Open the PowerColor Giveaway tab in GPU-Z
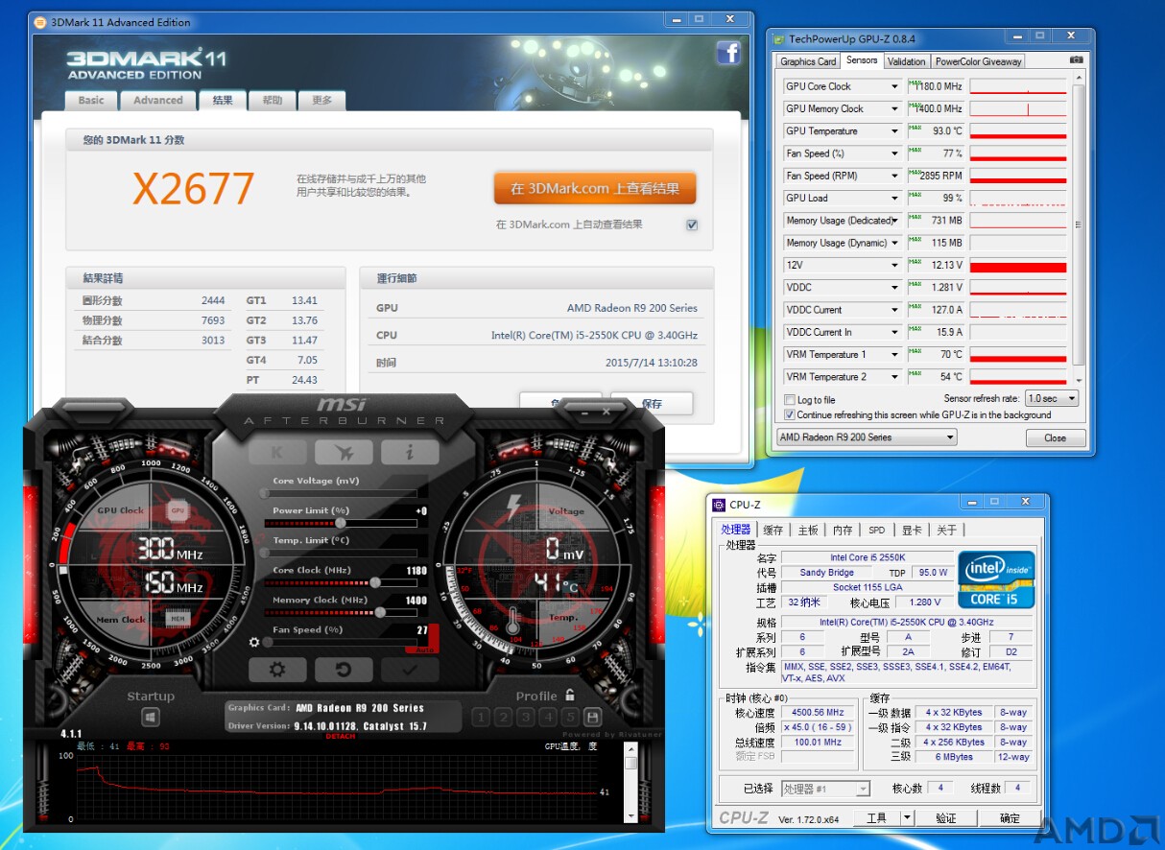Screen dimensions: 1165x850 pos(979,61)
